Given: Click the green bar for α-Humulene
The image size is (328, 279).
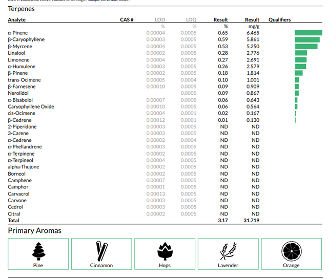Looking at the screenshot, I should pos(301,67).
